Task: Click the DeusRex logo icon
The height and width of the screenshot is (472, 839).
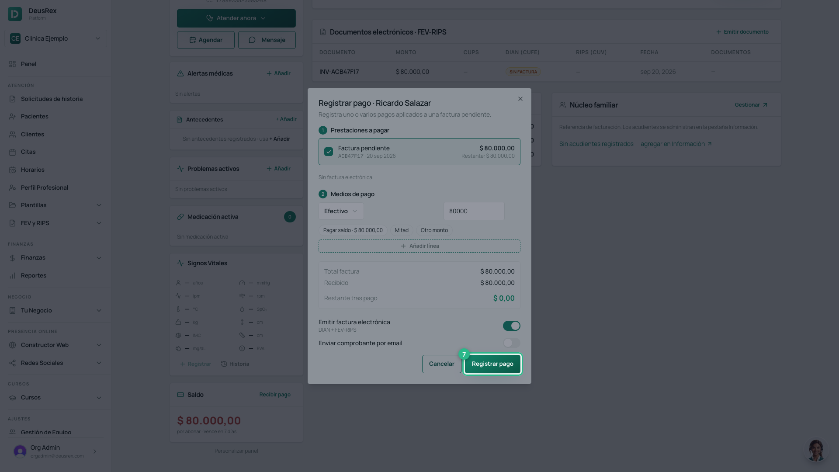Action: (15, 14)
